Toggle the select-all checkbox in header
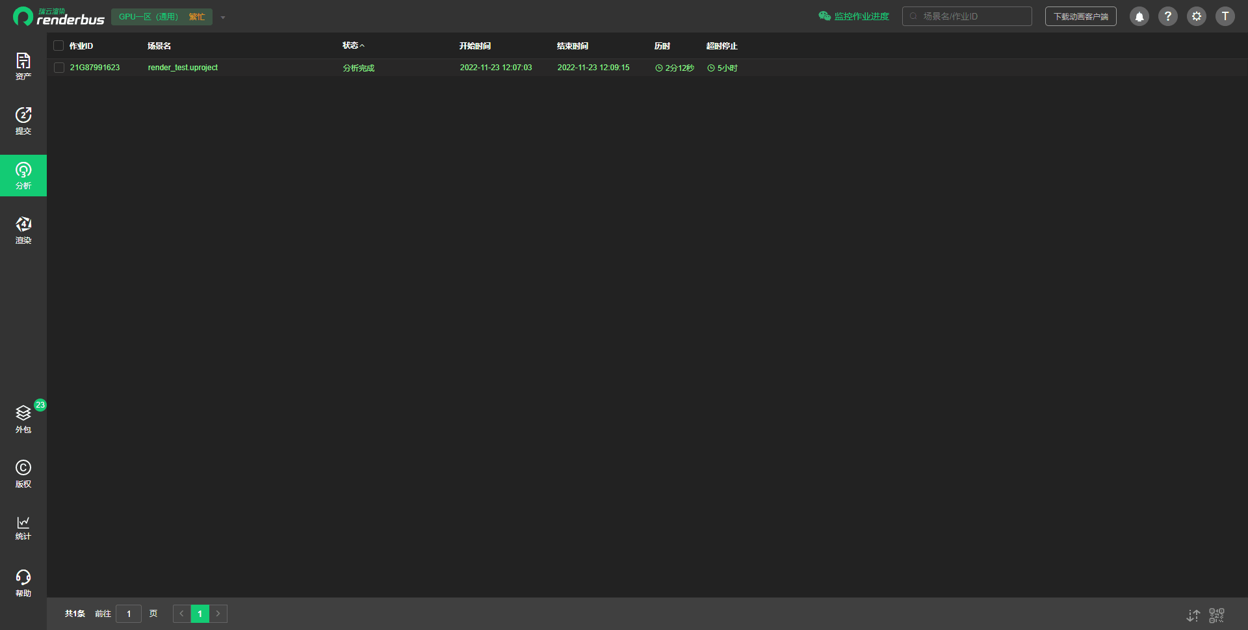 click(58, 46)
